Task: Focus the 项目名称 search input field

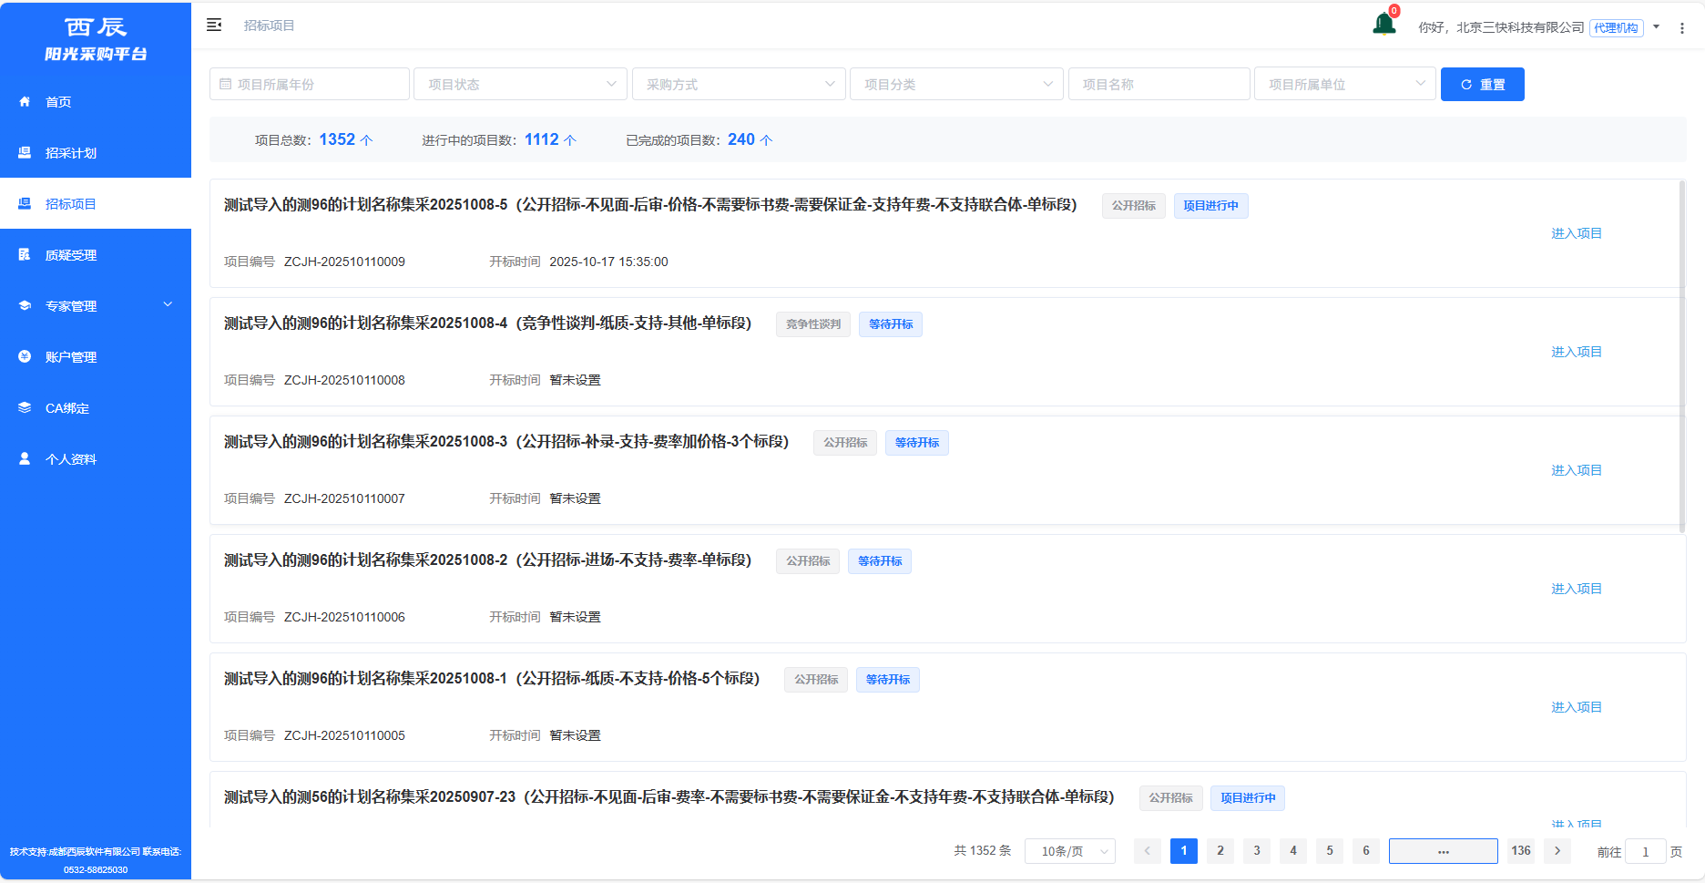Action: point(1159,84)
